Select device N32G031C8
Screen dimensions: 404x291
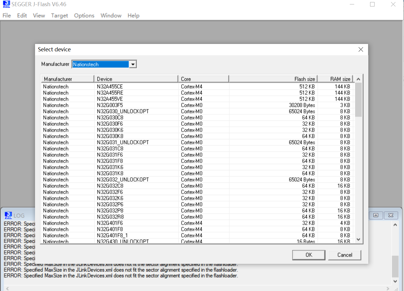110,148
